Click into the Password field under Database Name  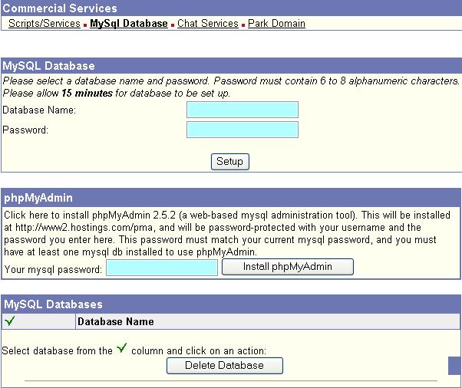click(x=243, y=130)
